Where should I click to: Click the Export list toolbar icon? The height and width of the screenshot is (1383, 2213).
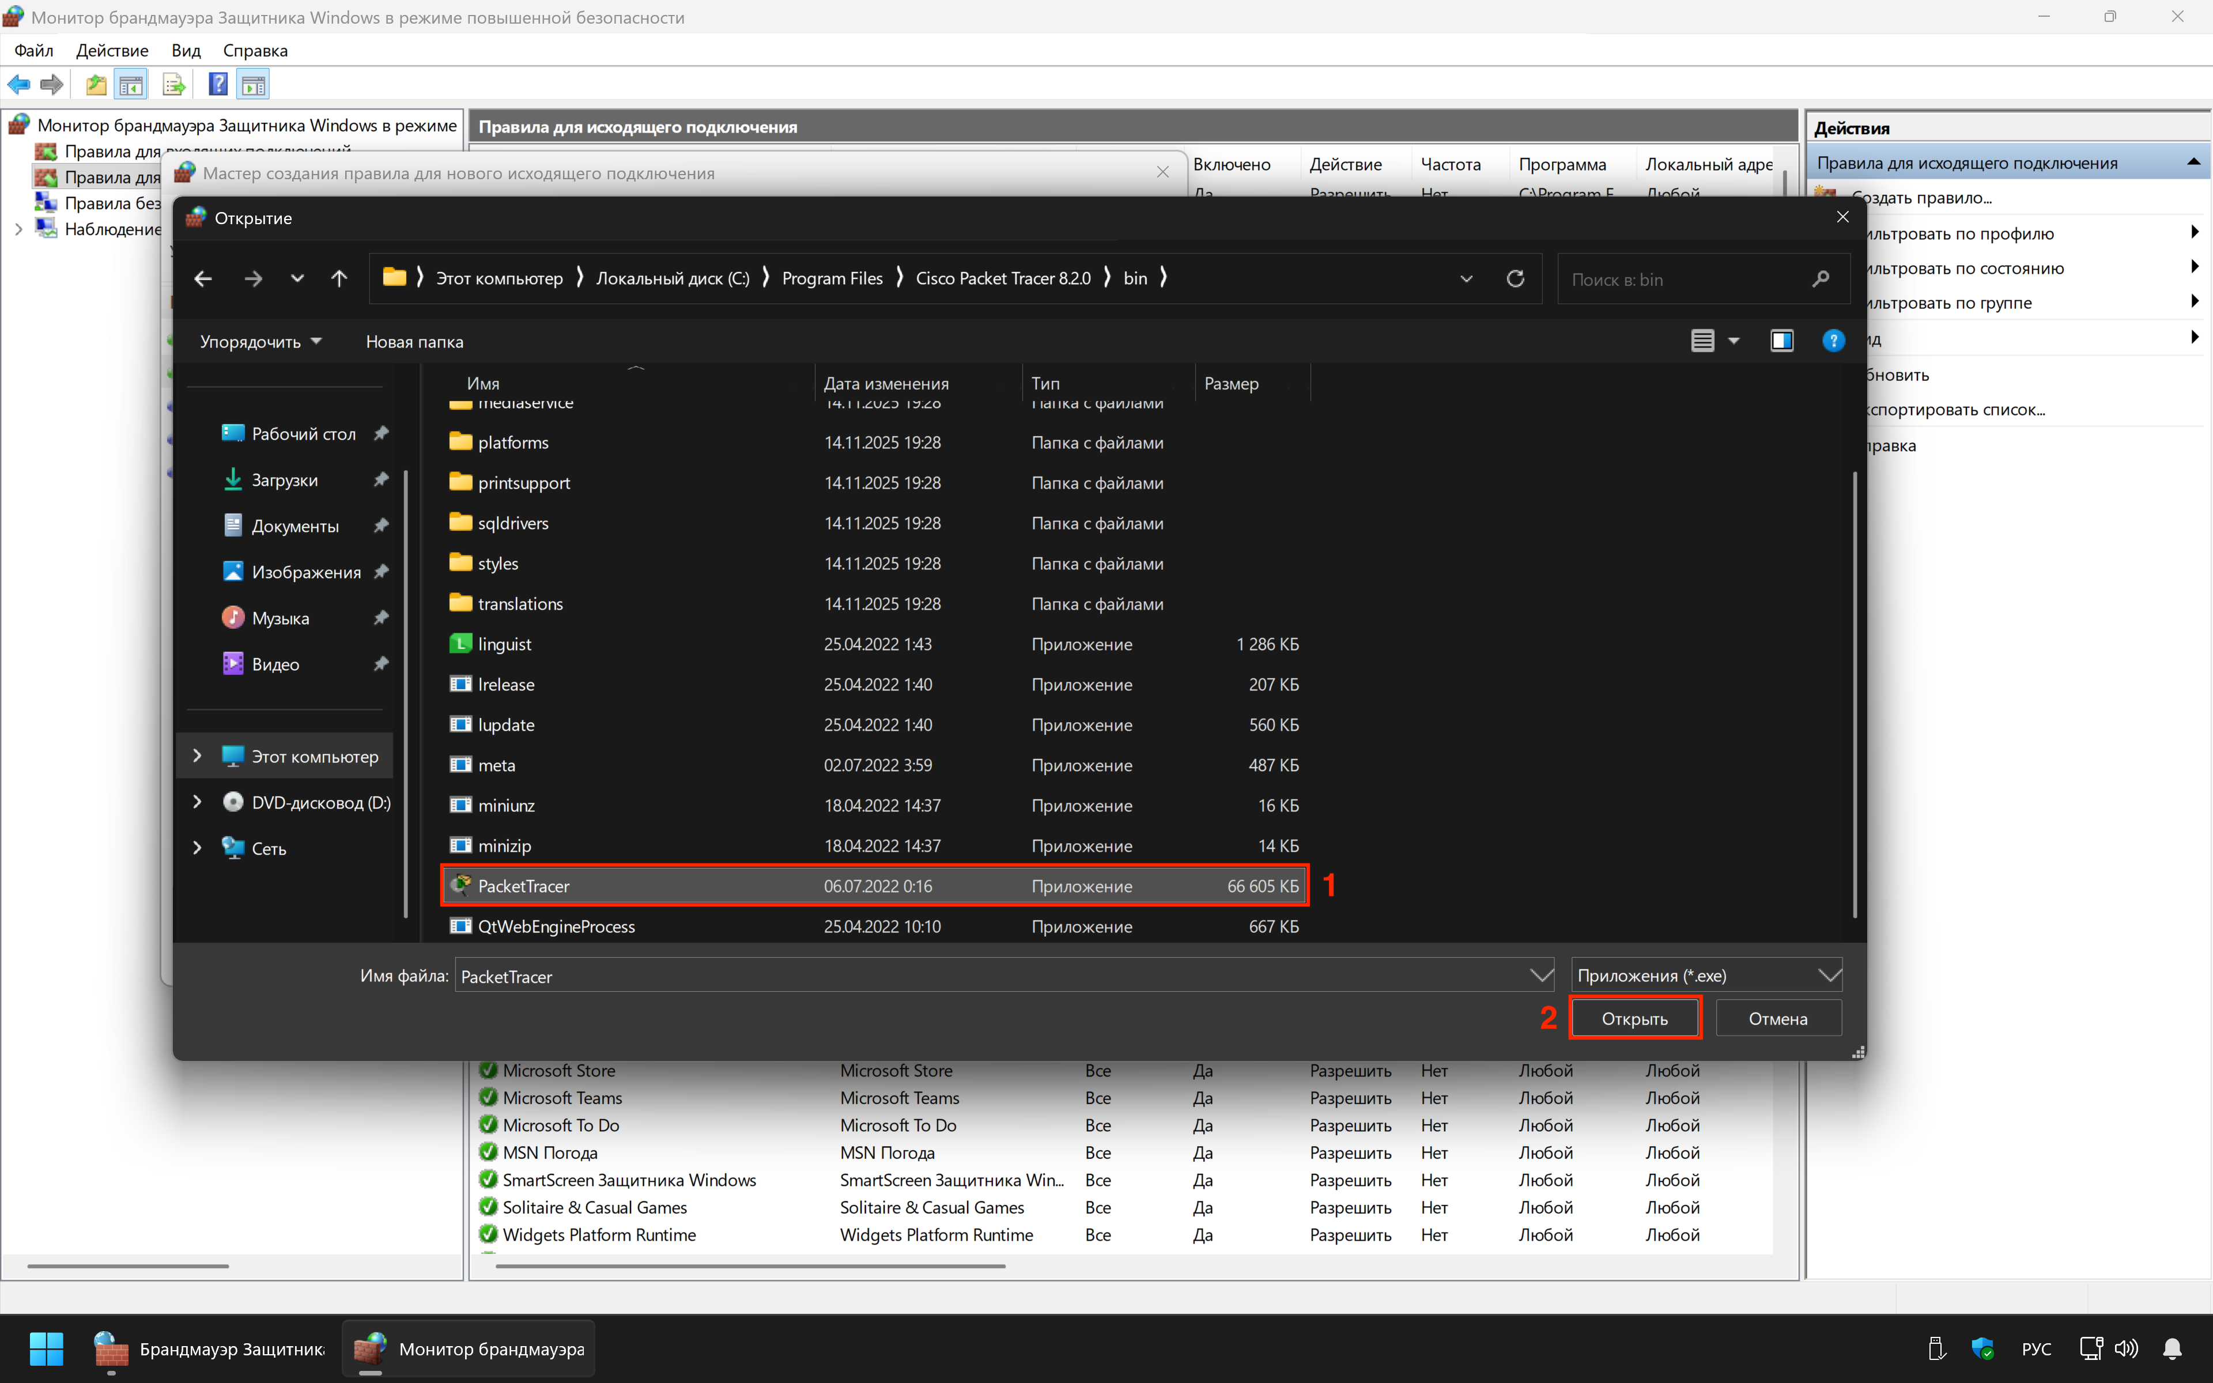coord(173,85)
